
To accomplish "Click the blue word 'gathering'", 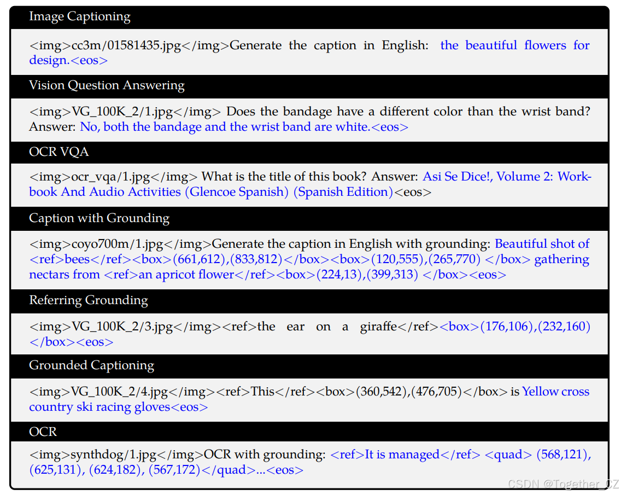I will [561, 260].
